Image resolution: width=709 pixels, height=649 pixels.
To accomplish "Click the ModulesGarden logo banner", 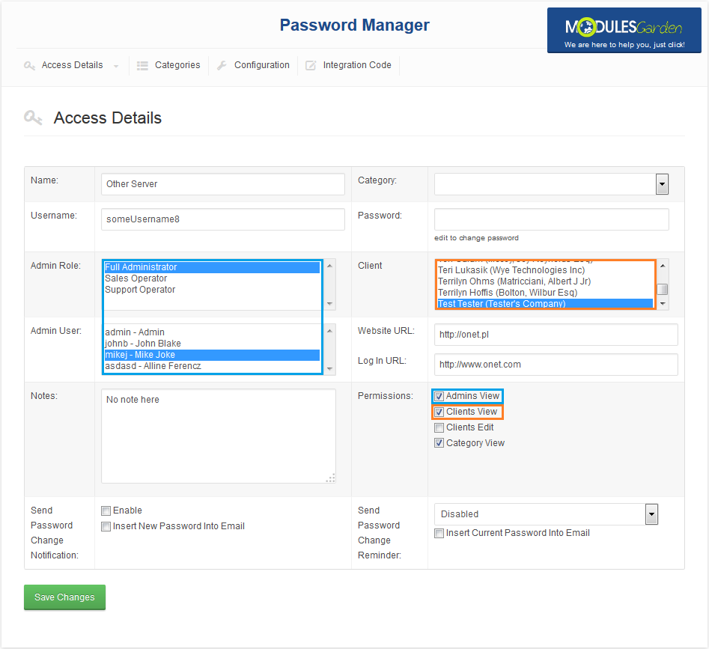I will 623,31.
